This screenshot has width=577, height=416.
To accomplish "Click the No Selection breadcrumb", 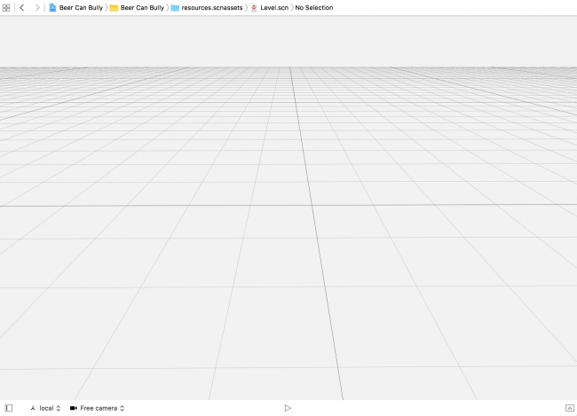I will click(x=314, y=8).
